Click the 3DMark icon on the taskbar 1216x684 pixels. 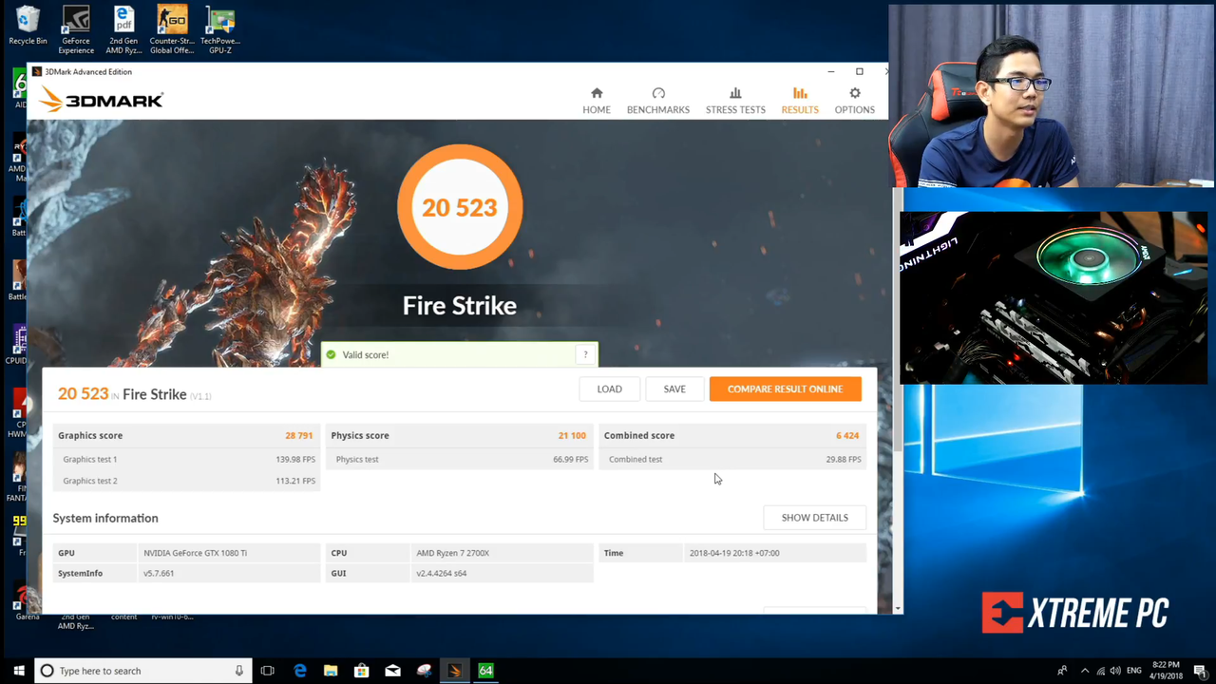pos(454,671)
